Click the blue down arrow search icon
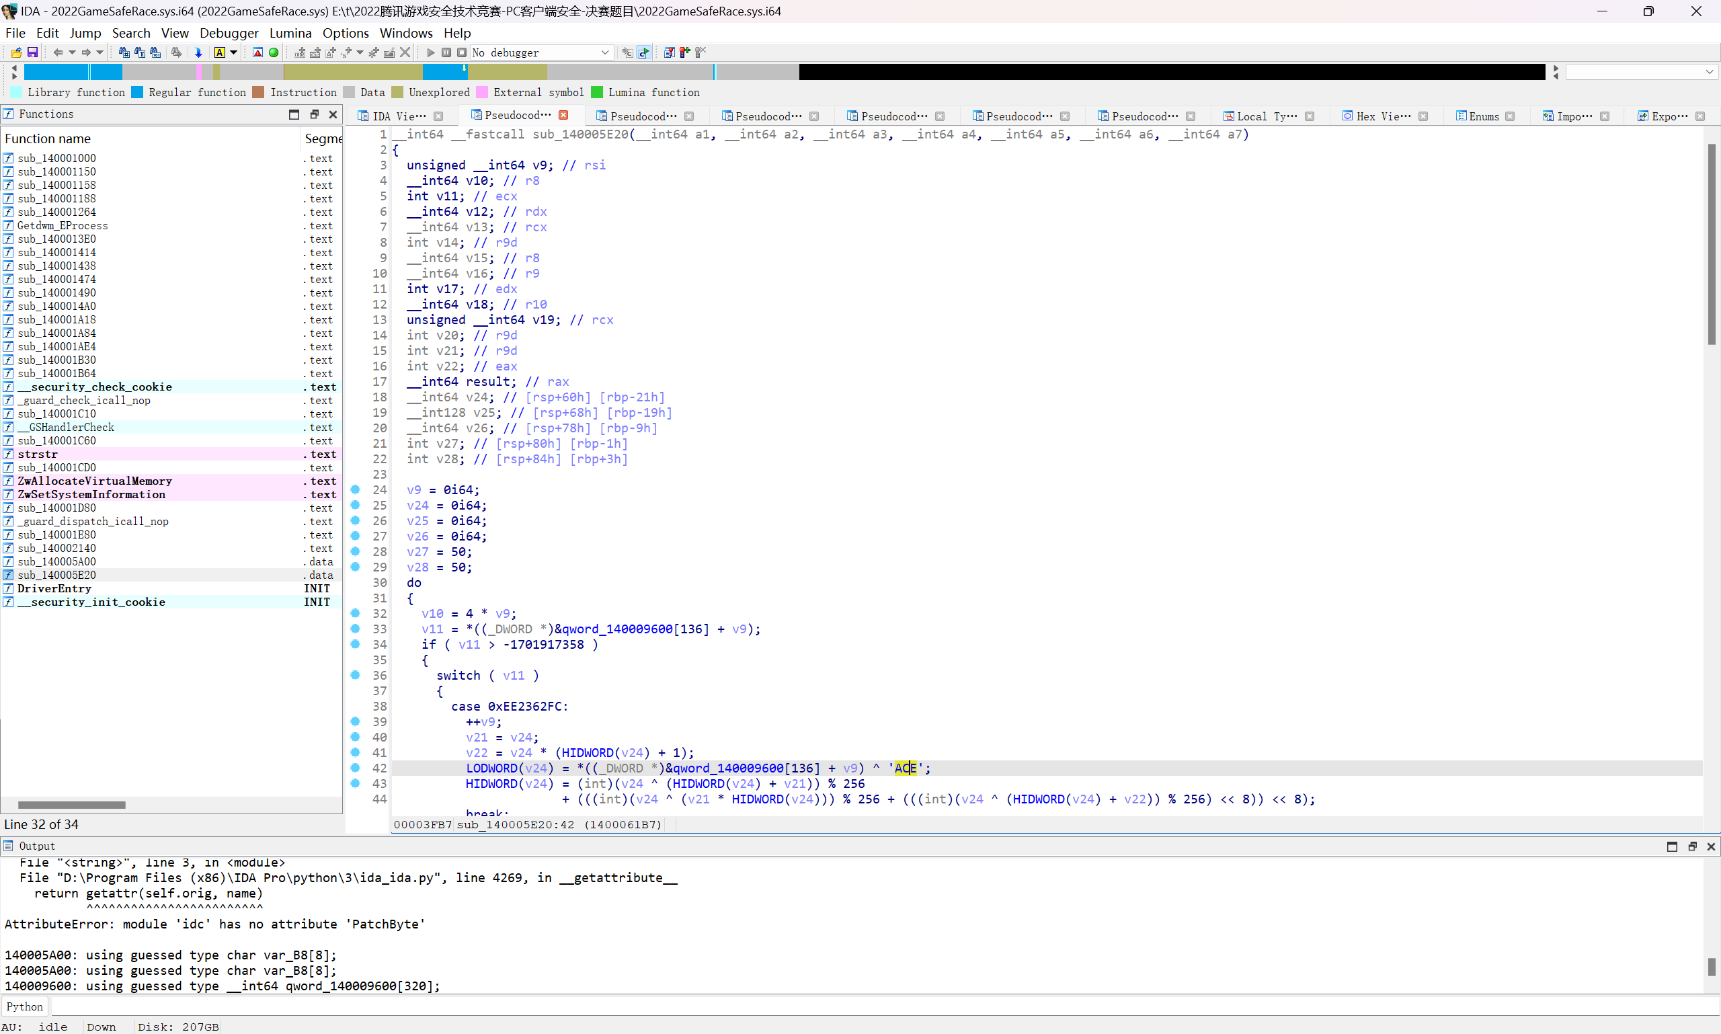This screenshot has width=1721, height=1034. click(x=198, y=52)
